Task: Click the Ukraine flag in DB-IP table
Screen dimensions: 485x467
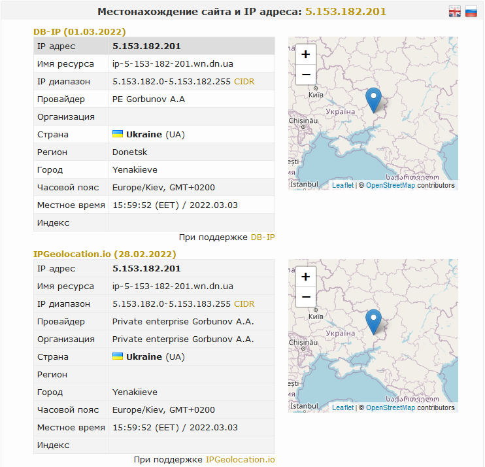Action: pyautogui.click(x=118, y=134)
